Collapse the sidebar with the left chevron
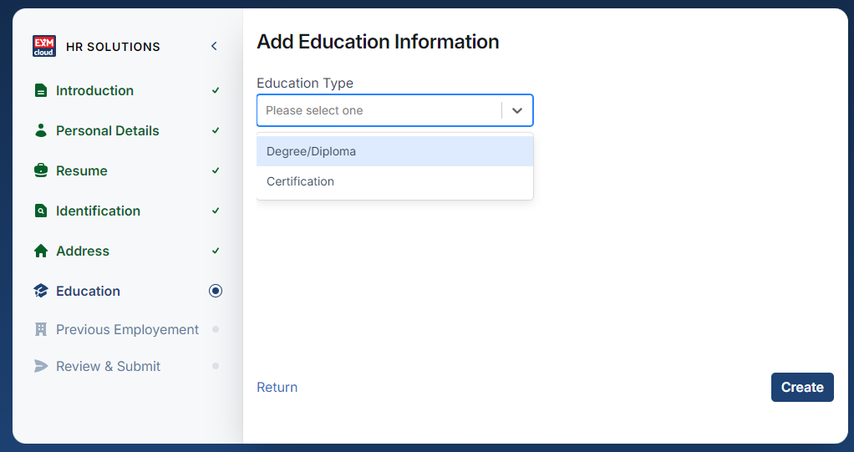Image resolution: width=854 pixels, height=452 pixels. tap(214, 46)
